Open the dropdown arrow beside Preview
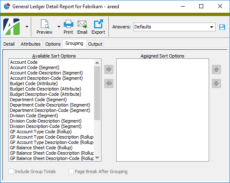Viewport: 230px width, 183px height. click(x=59, y=27)
